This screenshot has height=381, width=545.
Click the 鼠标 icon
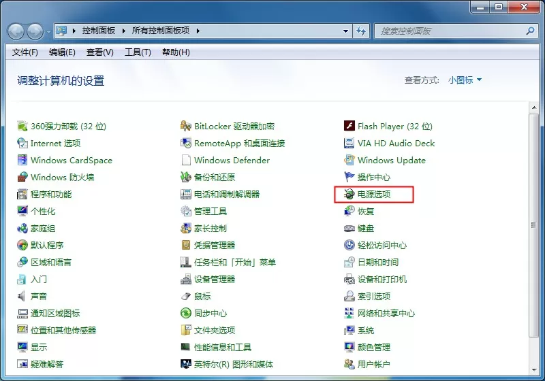[186, 296]
